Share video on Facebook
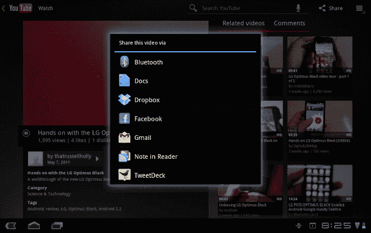This screenshot has height=233, width=371. click(x=185, y=119)
